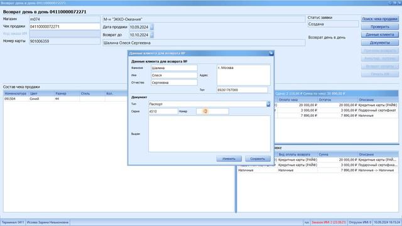Close the client data dialog with its corner icon
402x226 pixels.
coord(271,53)
